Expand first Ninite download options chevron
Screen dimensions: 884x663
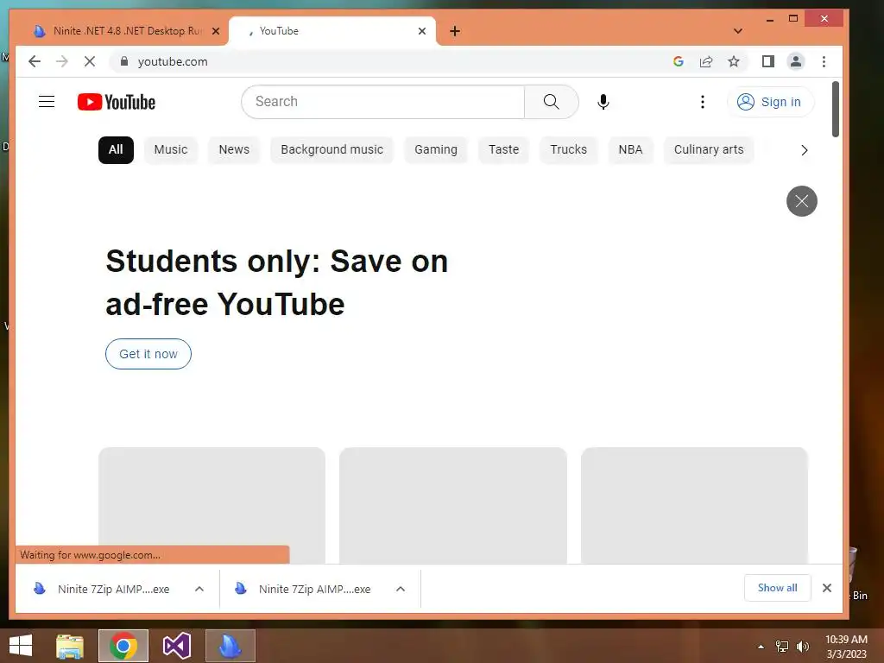(199, 589)
